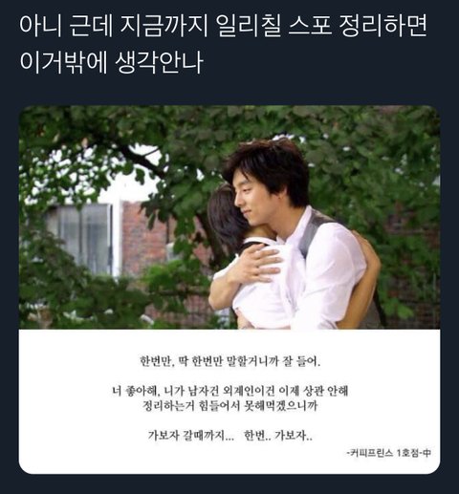Click the tweet line starting with 아니 근데

223,26
